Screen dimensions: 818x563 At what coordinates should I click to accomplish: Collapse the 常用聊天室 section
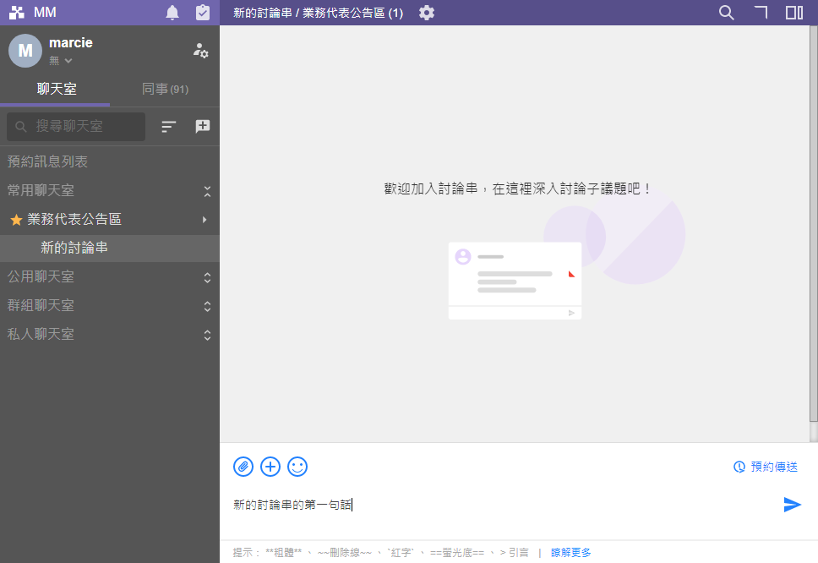(x=207, y=191)
